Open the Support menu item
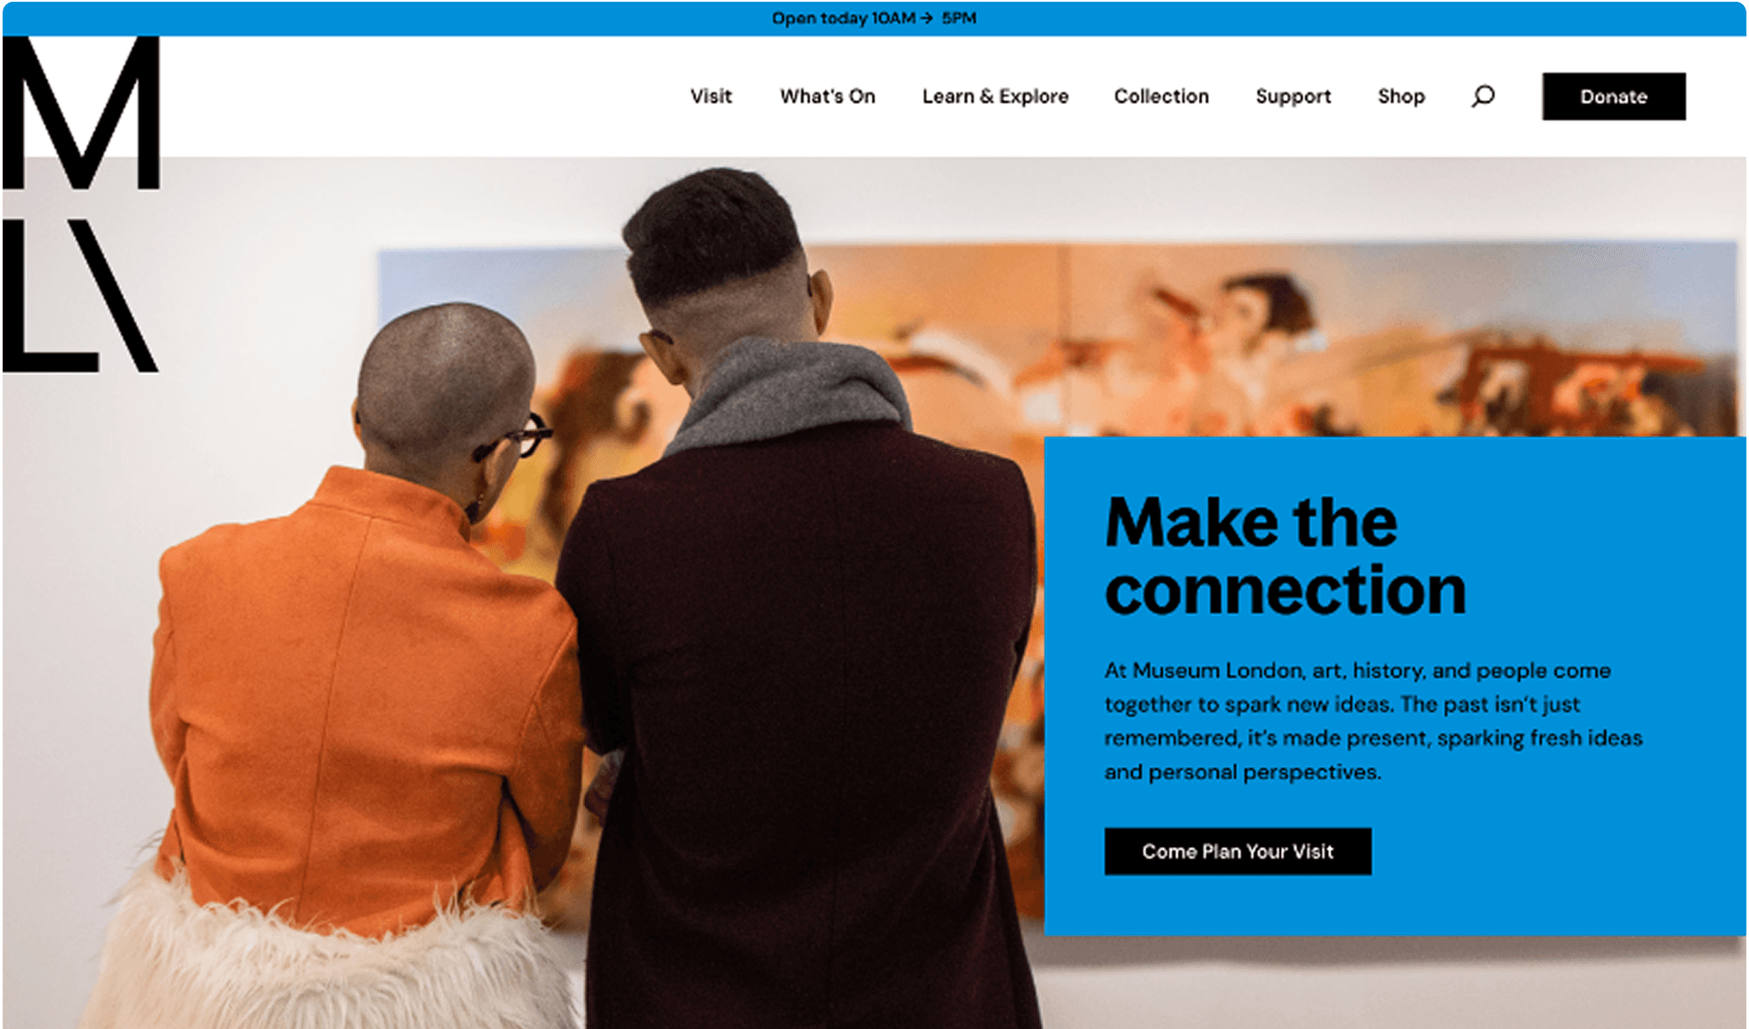Screen dimensions: 1749x1029 [x=1293, y=96]
